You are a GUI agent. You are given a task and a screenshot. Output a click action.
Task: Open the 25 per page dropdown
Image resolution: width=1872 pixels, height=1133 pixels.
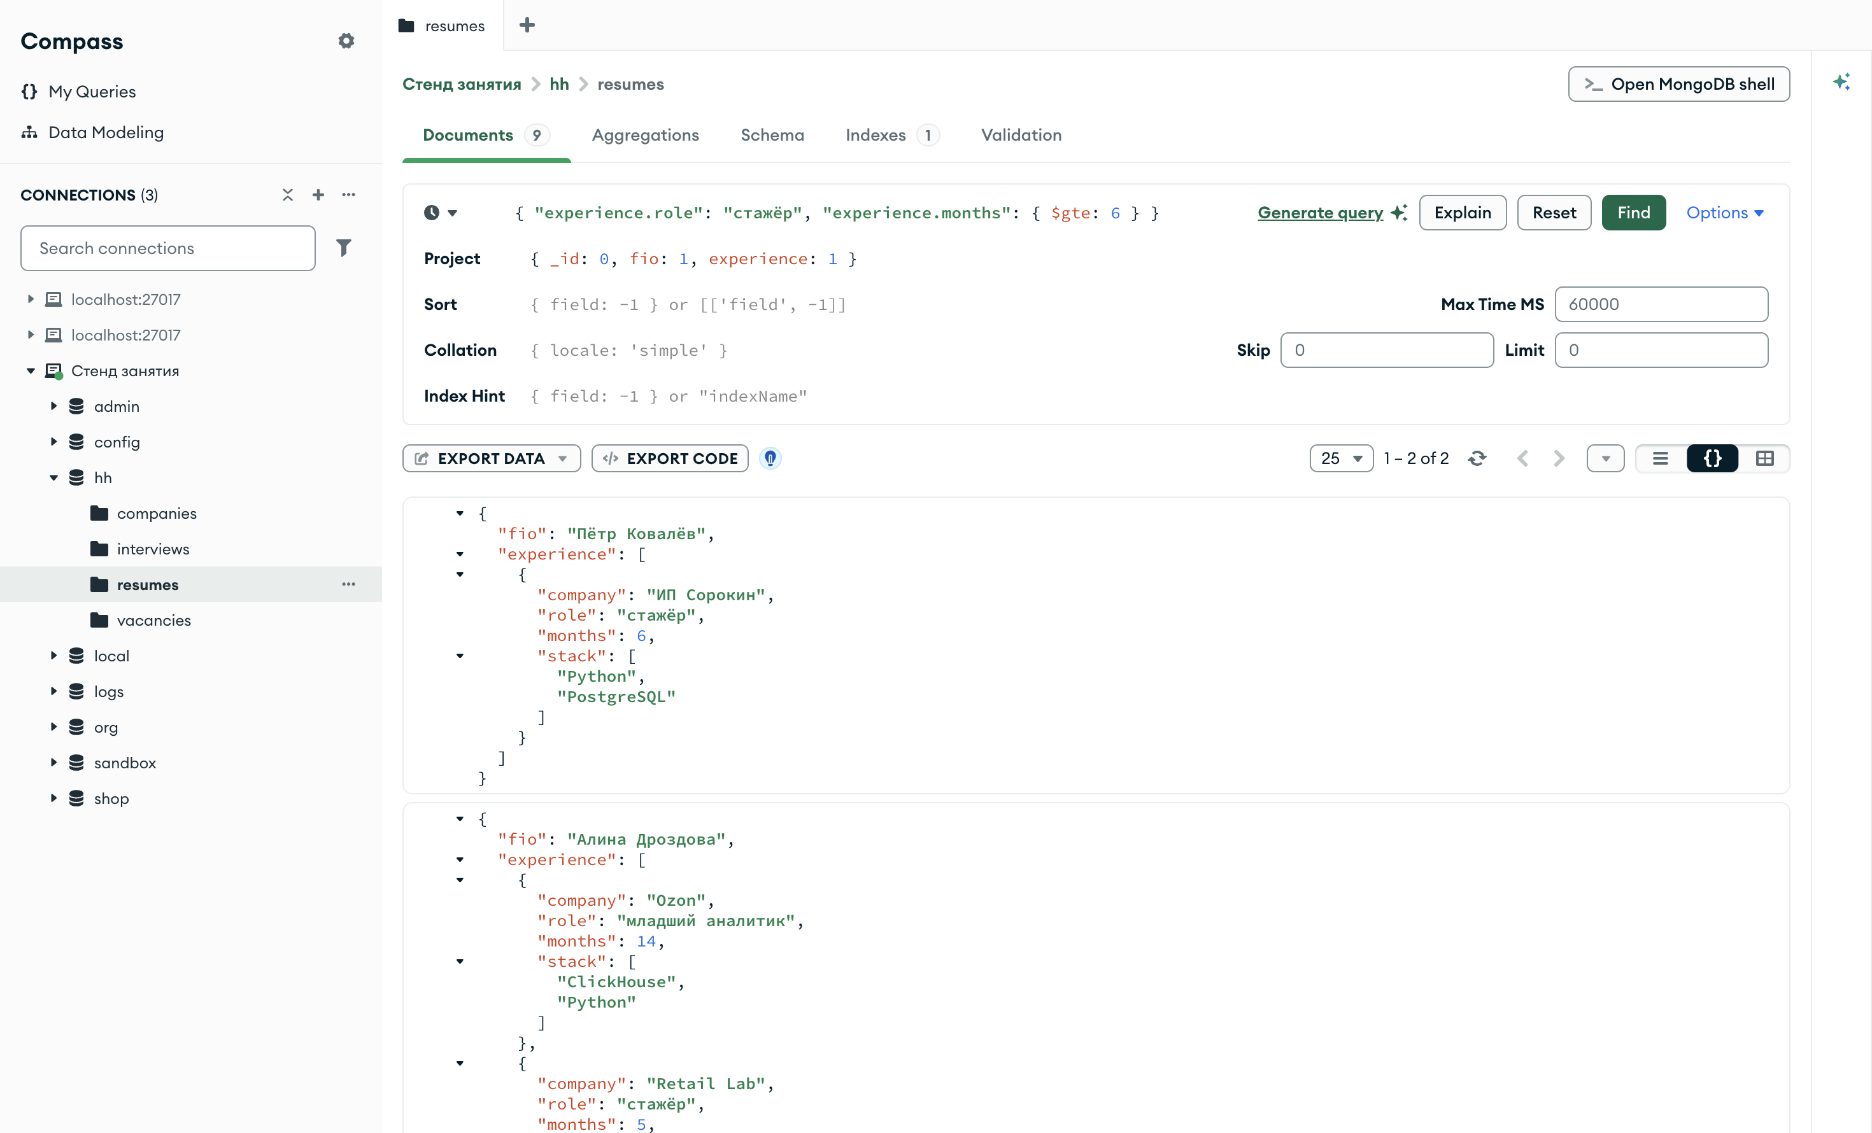pyautogui.click(x=1341, y=458)
